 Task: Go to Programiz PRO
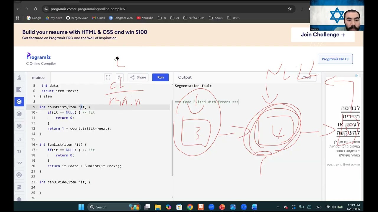[335, 59]
